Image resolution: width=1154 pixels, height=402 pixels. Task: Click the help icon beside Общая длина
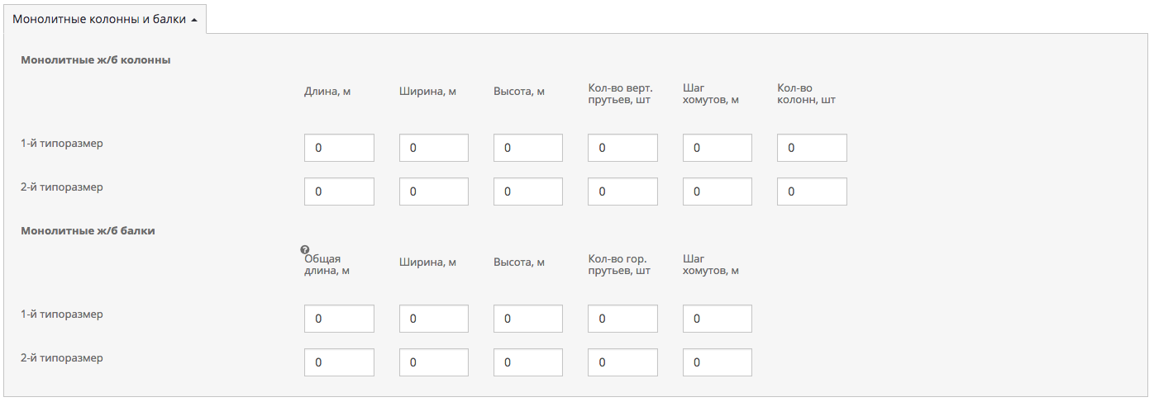coord(305,249)
